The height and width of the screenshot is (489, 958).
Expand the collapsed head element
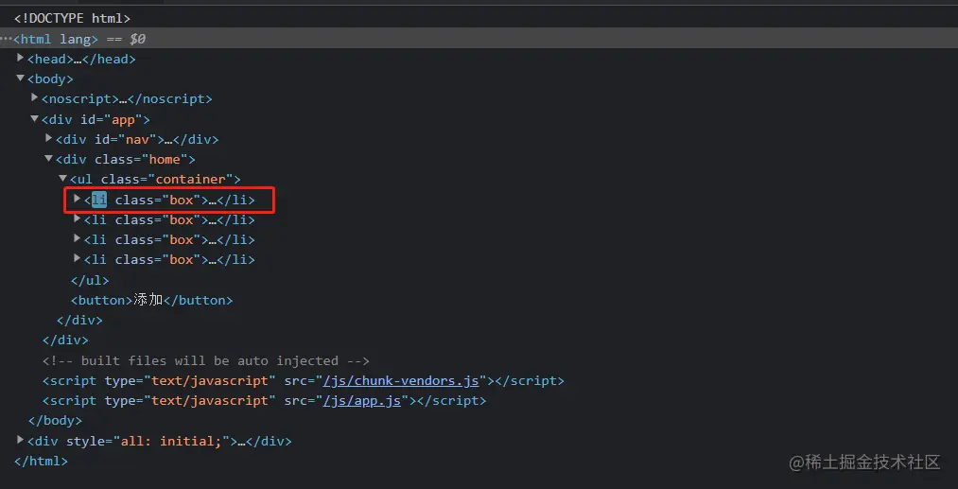coord(20,58)
